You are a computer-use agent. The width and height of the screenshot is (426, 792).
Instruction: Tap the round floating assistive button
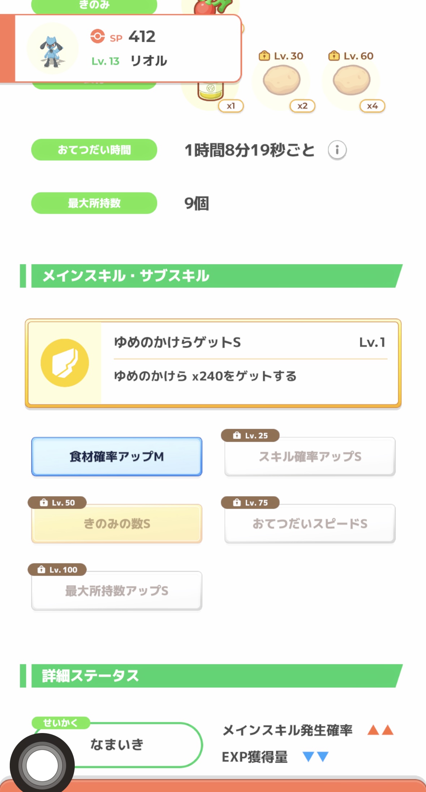(x=42, y=765)
